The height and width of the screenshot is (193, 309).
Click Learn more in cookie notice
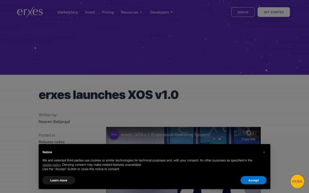pos(59,180)
